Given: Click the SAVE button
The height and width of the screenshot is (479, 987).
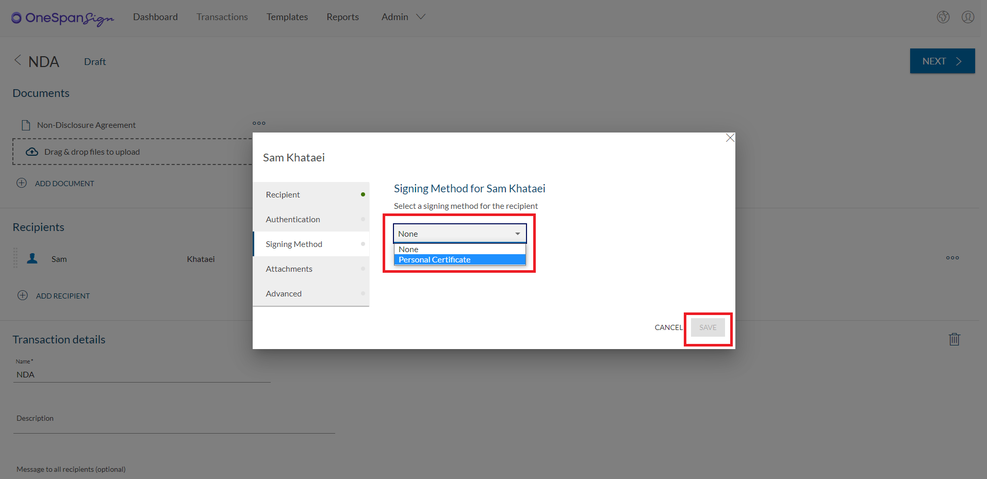Looking at the screenshot, I should coord(708,327).
